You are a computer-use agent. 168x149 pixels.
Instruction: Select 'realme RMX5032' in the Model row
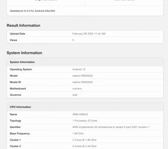[x=83, y=76]
